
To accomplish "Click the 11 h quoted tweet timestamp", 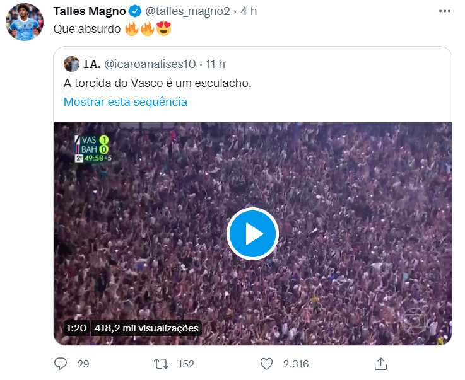I will click(216, 64).
